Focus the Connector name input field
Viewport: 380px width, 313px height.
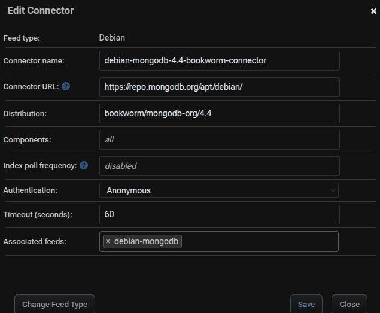pos(220,60)
